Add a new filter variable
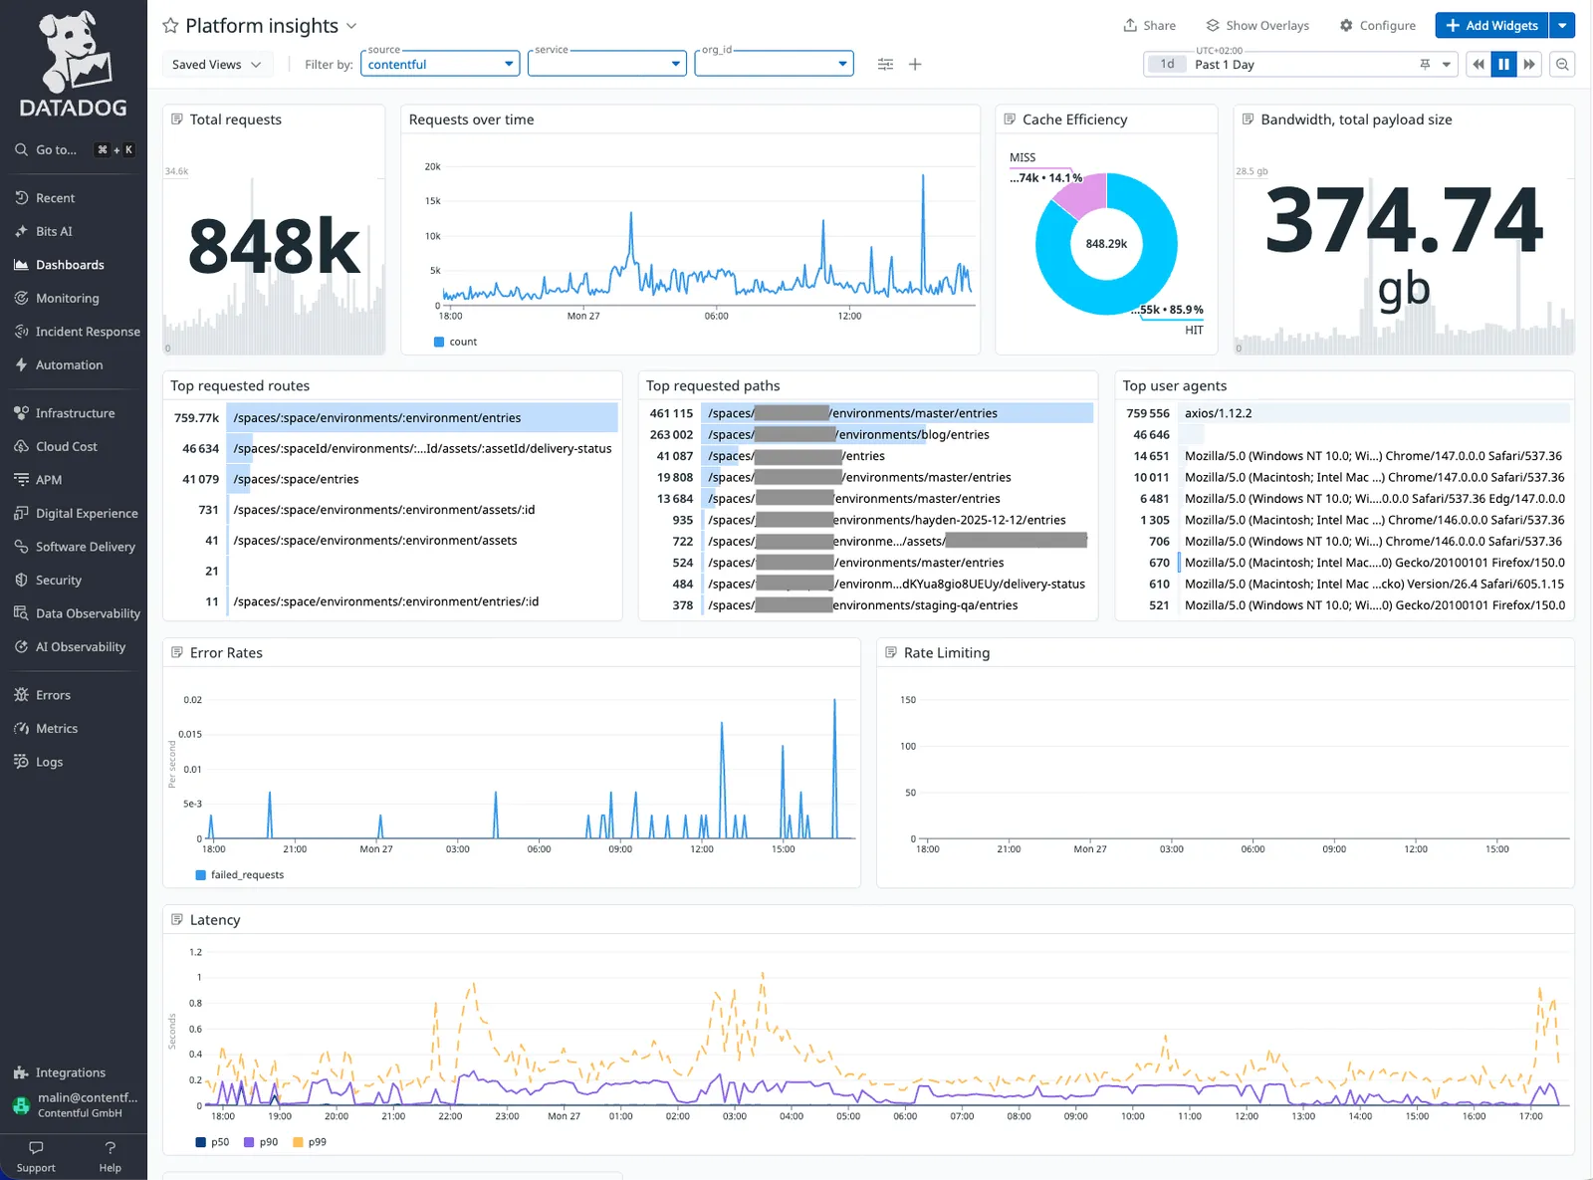The width and height of the screenshot is (1593, 1180). click(x=915, y=65)
